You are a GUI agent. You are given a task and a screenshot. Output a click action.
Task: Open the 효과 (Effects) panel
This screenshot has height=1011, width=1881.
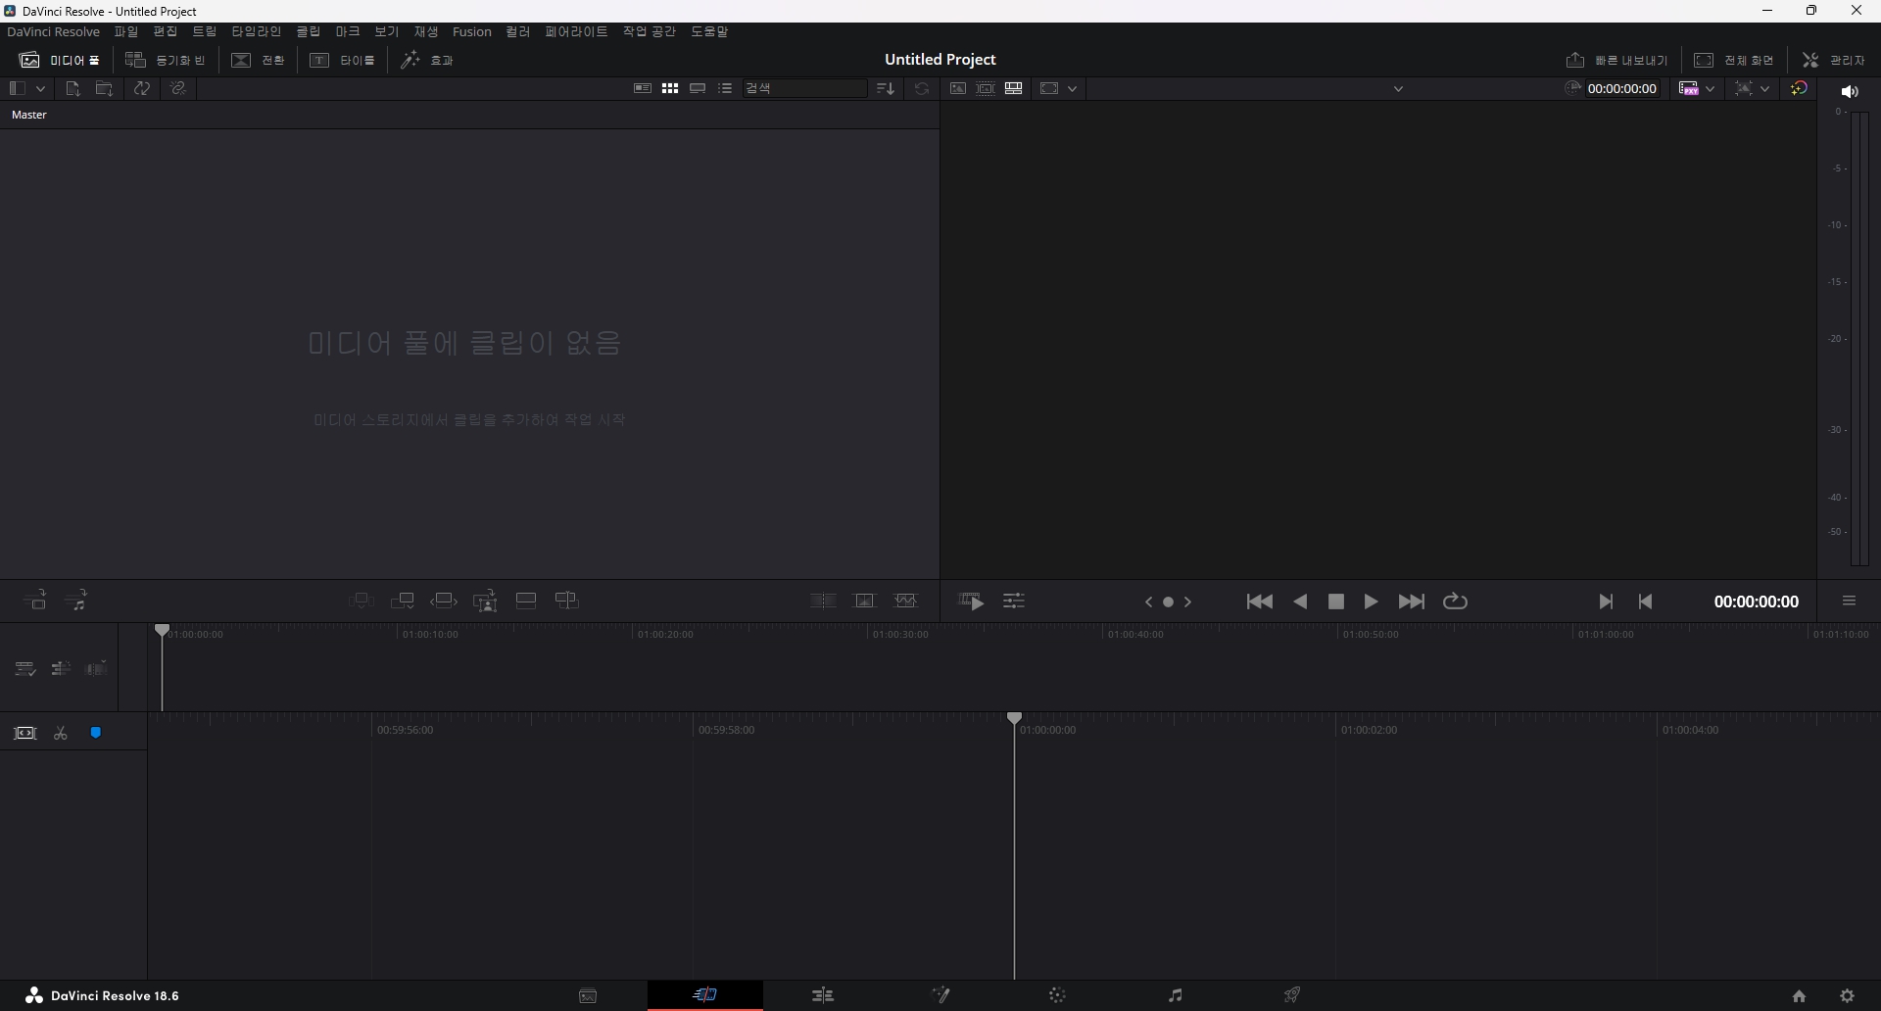pos(427,60)
